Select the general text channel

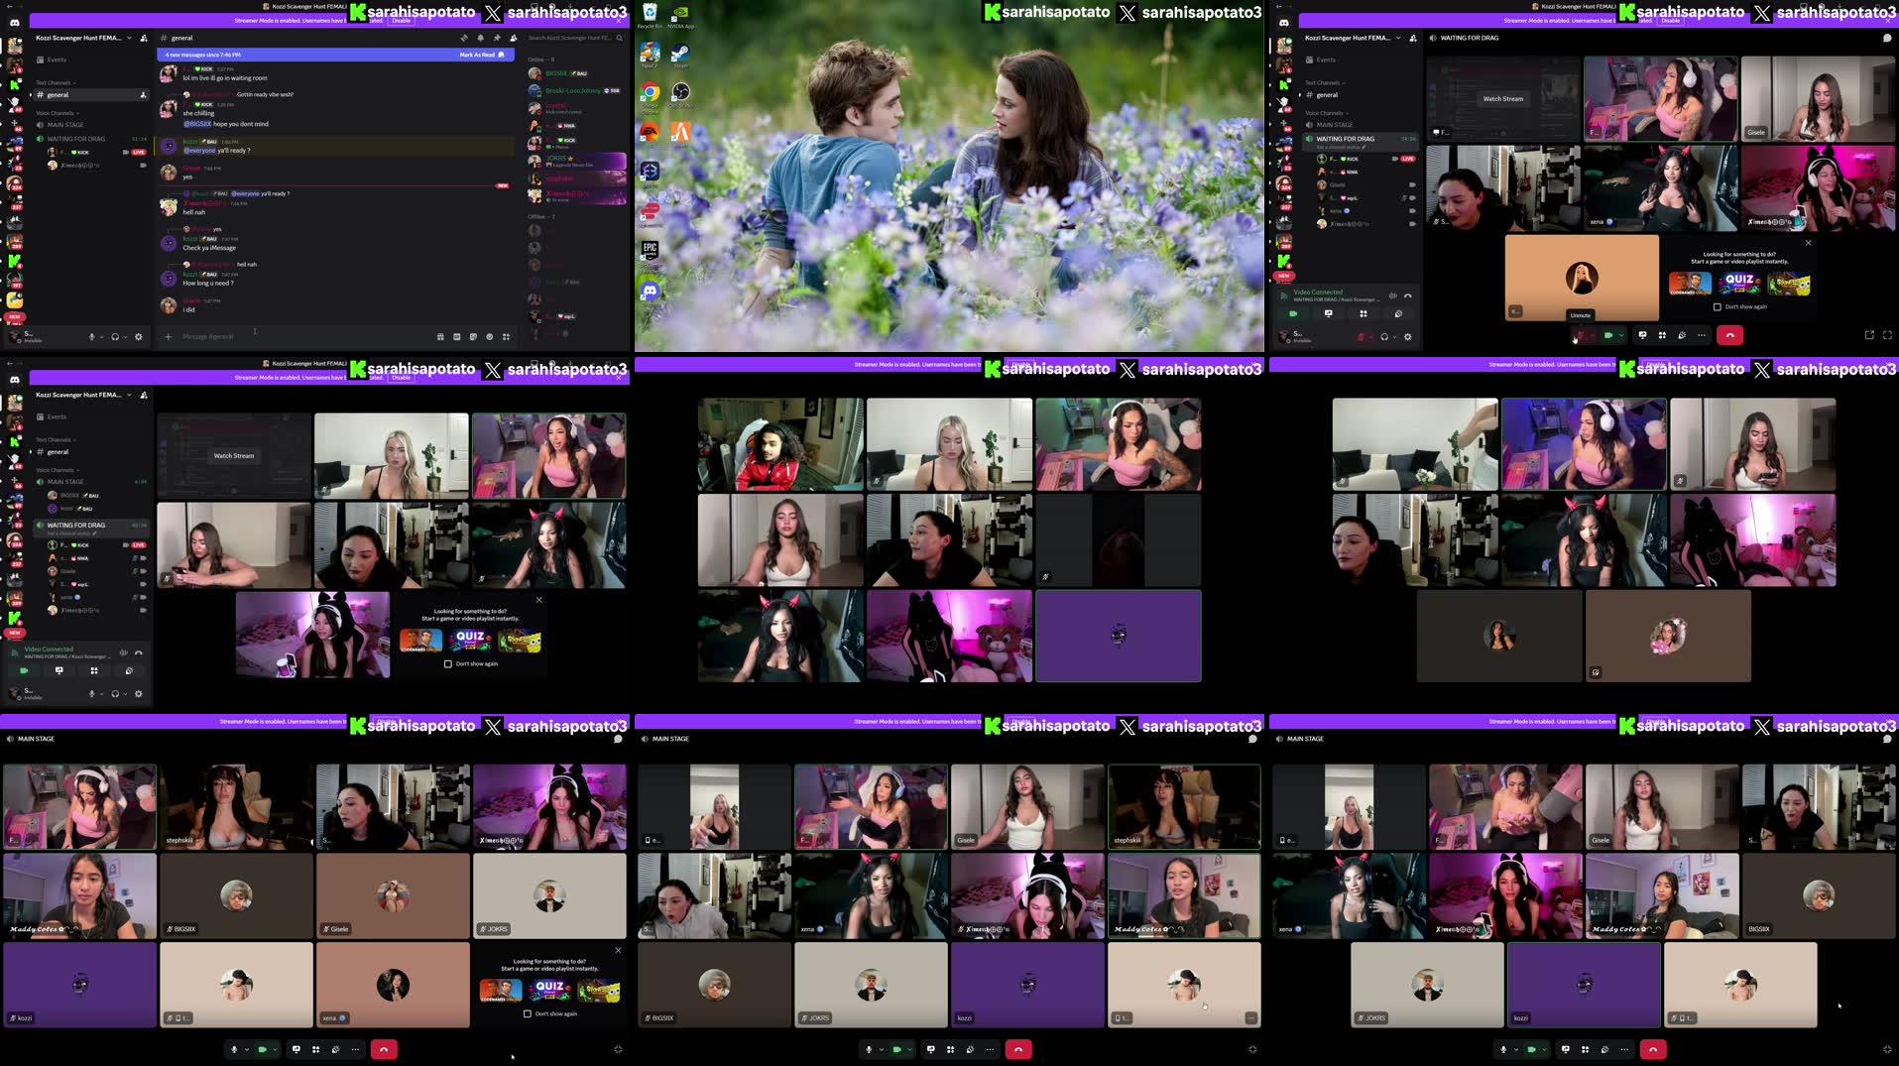click(58, 94)
